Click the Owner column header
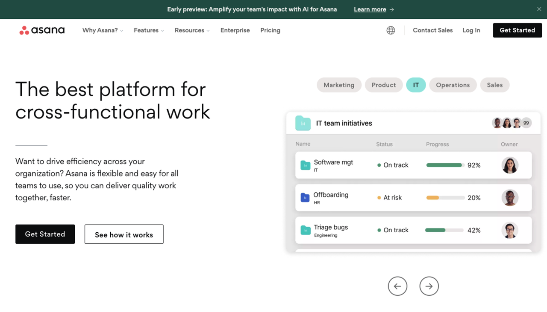Screen dimensions: 547x312 coord(509,144)
